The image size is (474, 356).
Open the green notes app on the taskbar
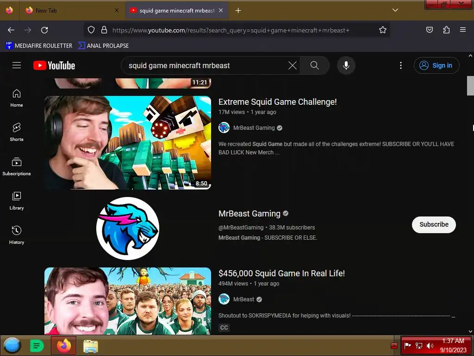point(37,345)
